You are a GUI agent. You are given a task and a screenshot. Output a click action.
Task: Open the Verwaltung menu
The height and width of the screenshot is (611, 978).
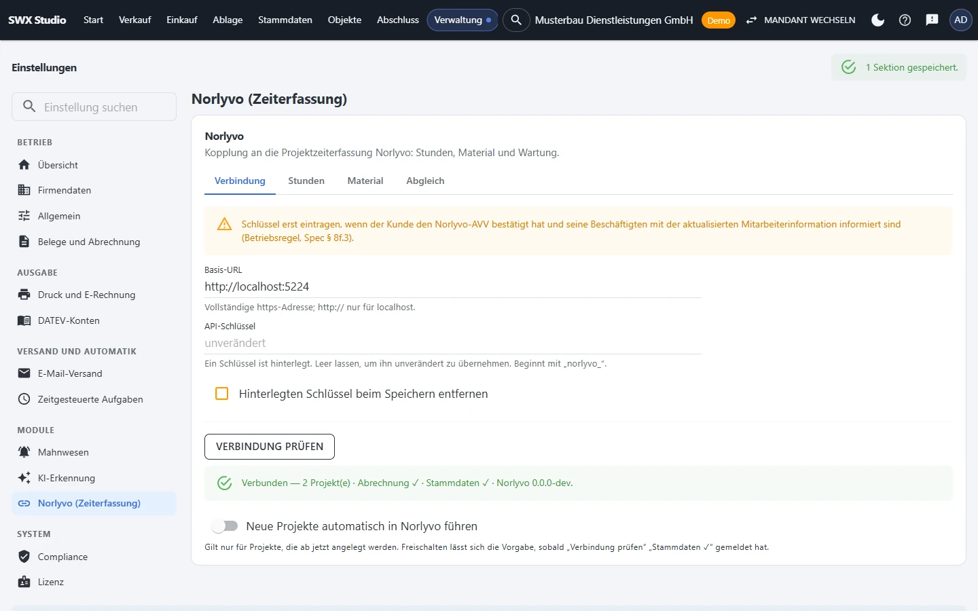pyautogui.click(x=463, y=20)
